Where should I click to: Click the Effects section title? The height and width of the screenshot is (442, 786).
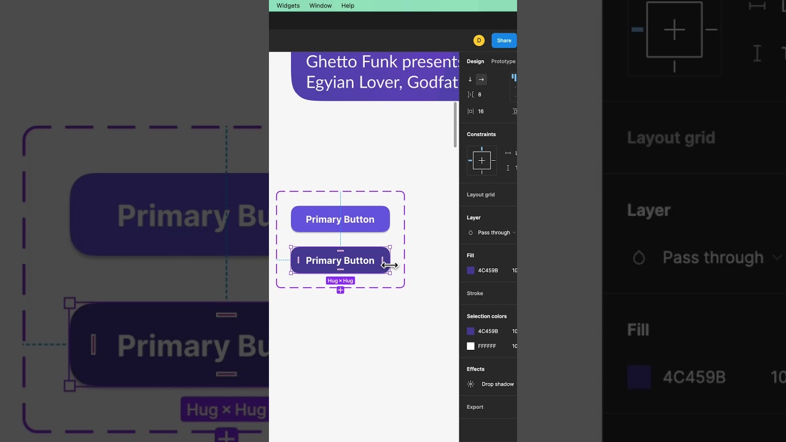coord(475,369)
